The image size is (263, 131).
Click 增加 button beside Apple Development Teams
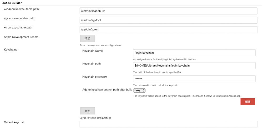(x=87, y=38)
